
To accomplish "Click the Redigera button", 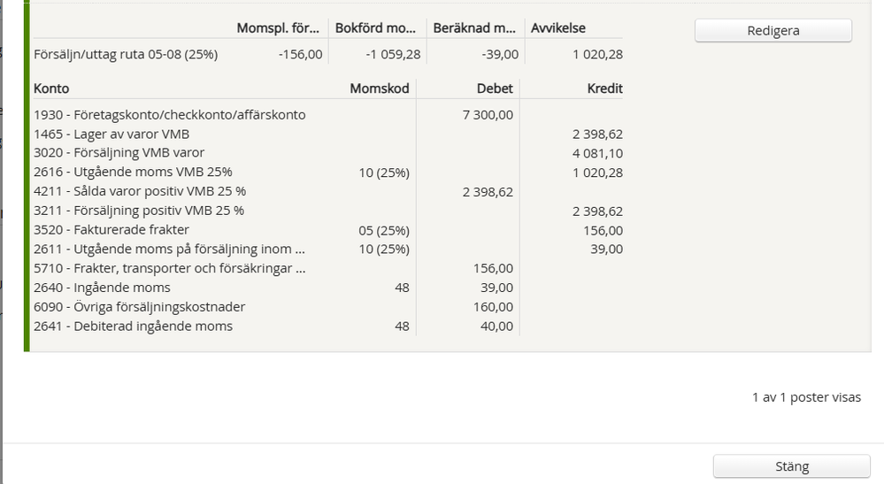I will pyautogui.click(x=773, y=30).
